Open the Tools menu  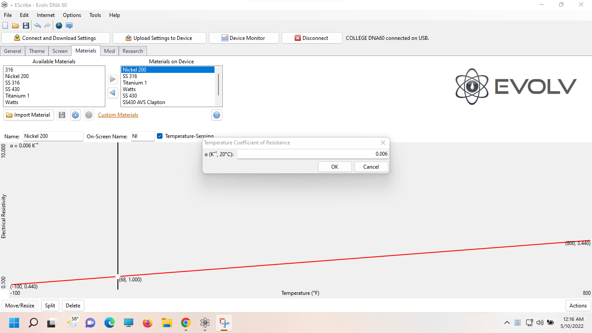[x=95, y=15]
